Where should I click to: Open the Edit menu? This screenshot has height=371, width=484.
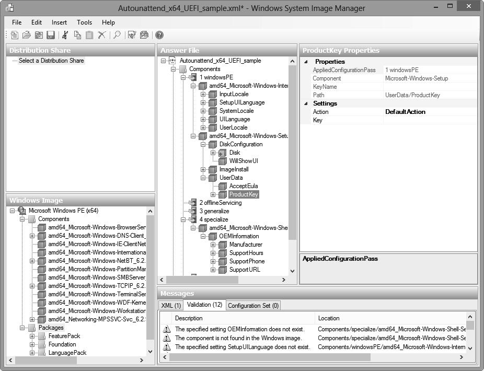click(x=37, y=22)
